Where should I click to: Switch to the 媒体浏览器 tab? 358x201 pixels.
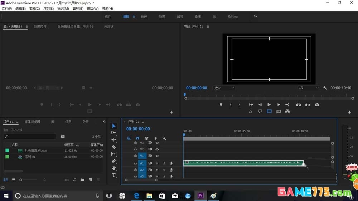tap(33, 122)
